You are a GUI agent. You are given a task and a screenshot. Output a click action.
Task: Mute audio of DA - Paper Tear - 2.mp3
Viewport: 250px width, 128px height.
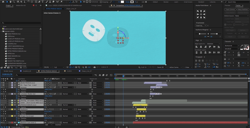pos(3,85)
